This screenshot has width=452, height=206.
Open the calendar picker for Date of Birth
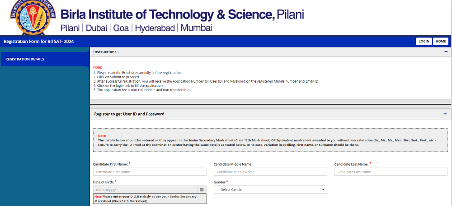click(202, 190)
